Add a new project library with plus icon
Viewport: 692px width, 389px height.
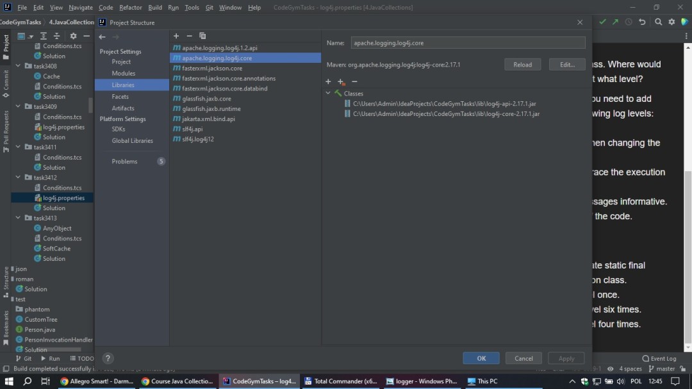click(x=176, y=36)
